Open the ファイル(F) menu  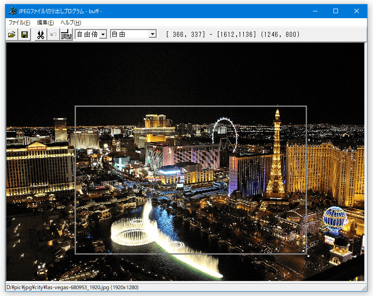[19, 23]
